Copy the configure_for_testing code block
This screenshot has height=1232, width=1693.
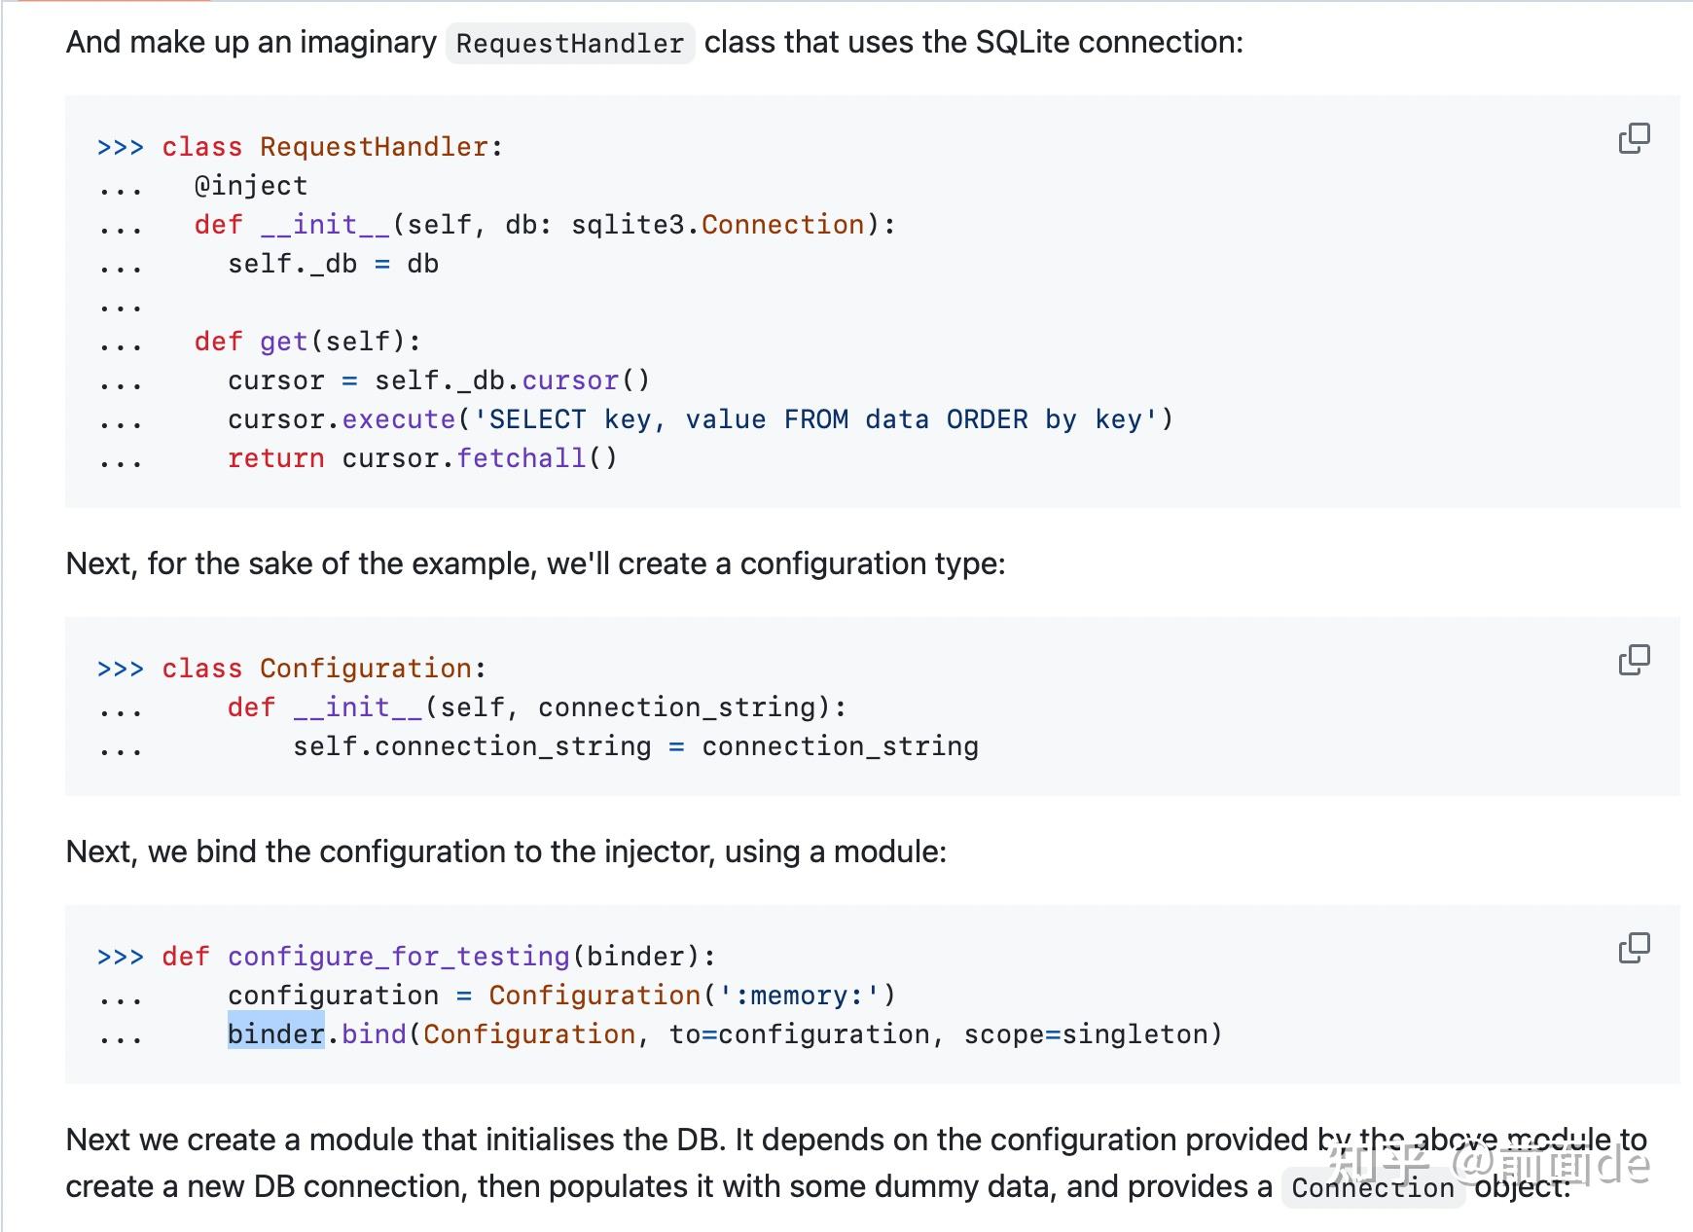[1634, 948]
